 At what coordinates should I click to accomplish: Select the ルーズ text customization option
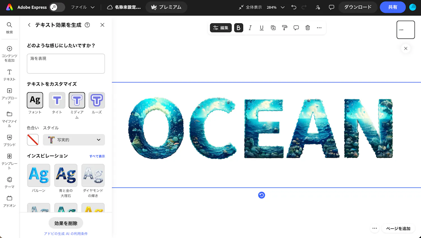(97, 100)
